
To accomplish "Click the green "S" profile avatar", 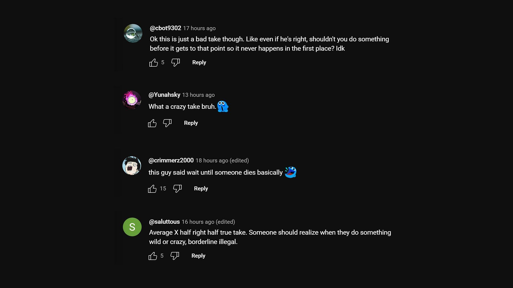I will tap(132, 227).
